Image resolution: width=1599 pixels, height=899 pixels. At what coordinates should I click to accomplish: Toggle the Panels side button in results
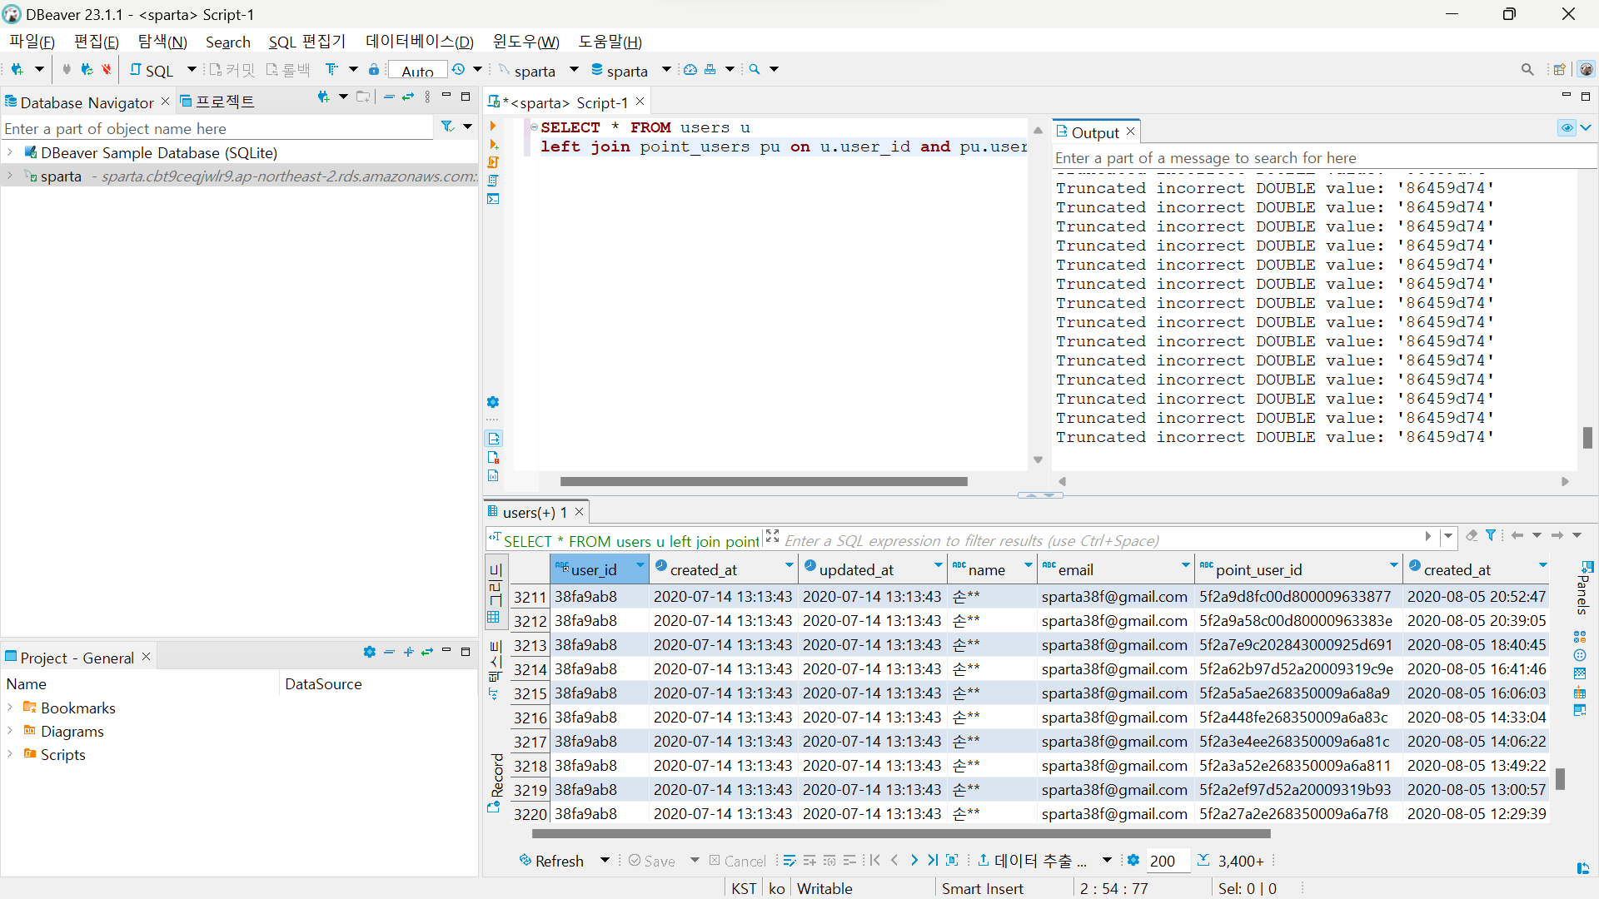[x=1585, y=589]
